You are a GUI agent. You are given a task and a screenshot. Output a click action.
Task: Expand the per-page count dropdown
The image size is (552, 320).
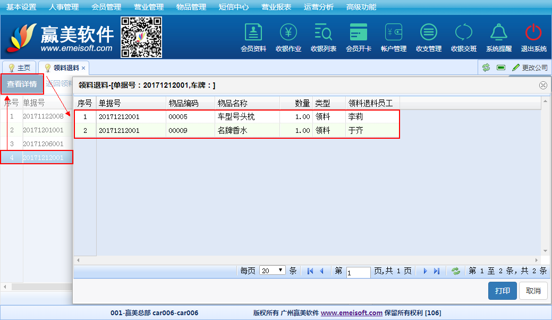pos(273,271)
